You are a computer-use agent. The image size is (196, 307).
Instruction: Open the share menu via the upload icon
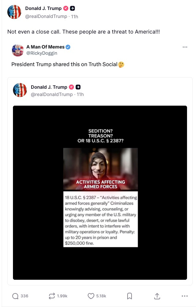tap(157, 296)
